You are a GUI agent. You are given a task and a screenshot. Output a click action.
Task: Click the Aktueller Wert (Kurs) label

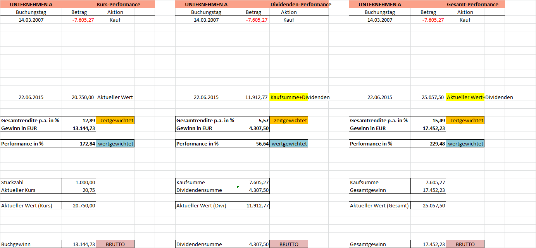tap(31, 205)
